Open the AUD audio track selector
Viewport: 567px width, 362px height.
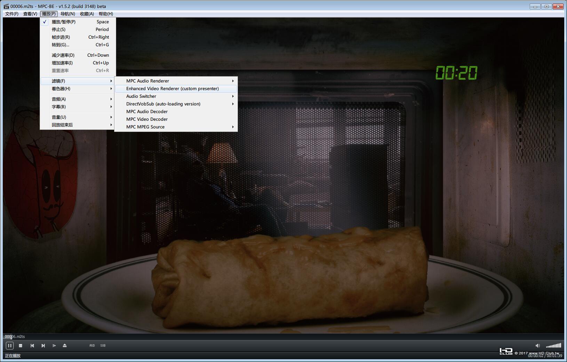click(x=92, y=346)
